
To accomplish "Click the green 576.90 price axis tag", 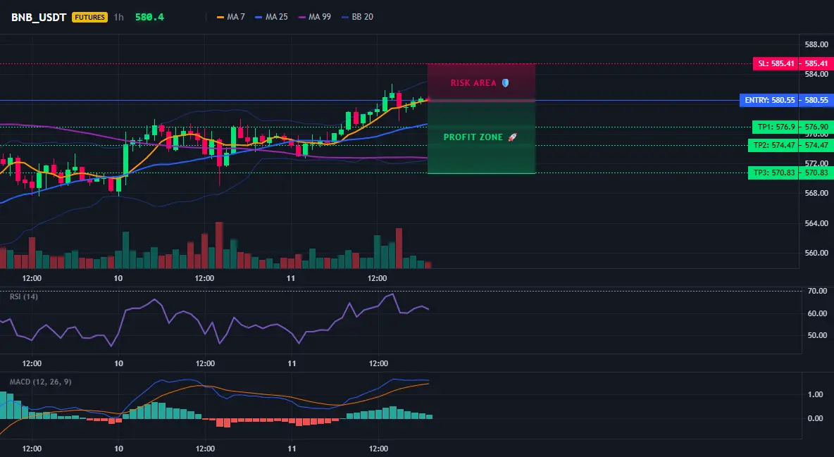I will (x=816, y=127).
